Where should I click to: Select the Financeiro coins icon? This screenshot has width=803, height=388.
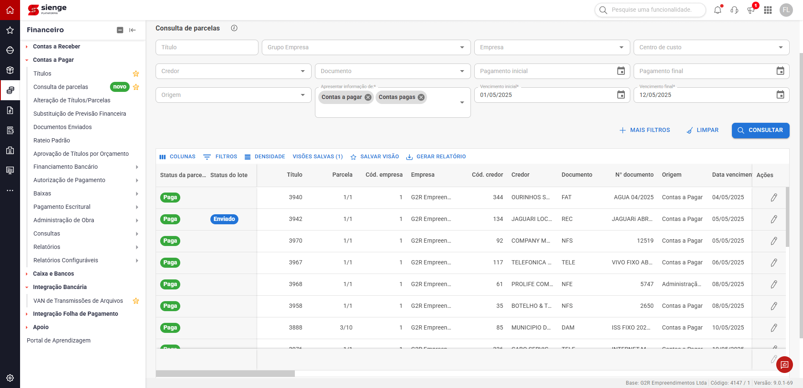tap(10, 90)
